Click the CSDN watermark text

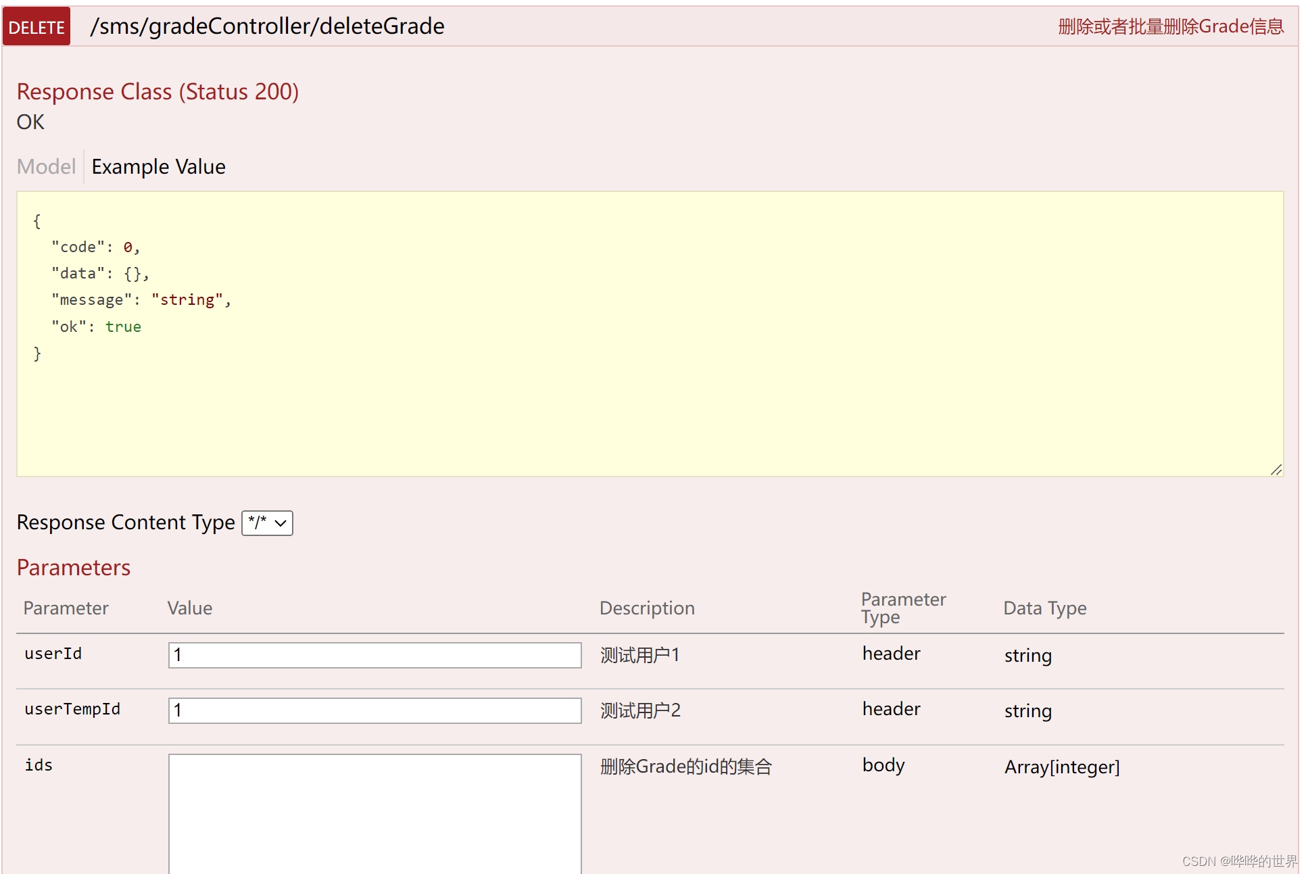[x=1239, y=860]
